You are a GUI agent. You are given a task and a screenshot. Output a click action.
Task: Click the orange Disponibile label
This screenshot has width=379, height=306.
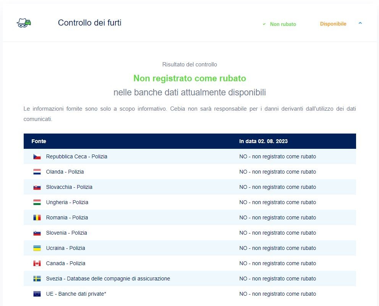(333, 24)
